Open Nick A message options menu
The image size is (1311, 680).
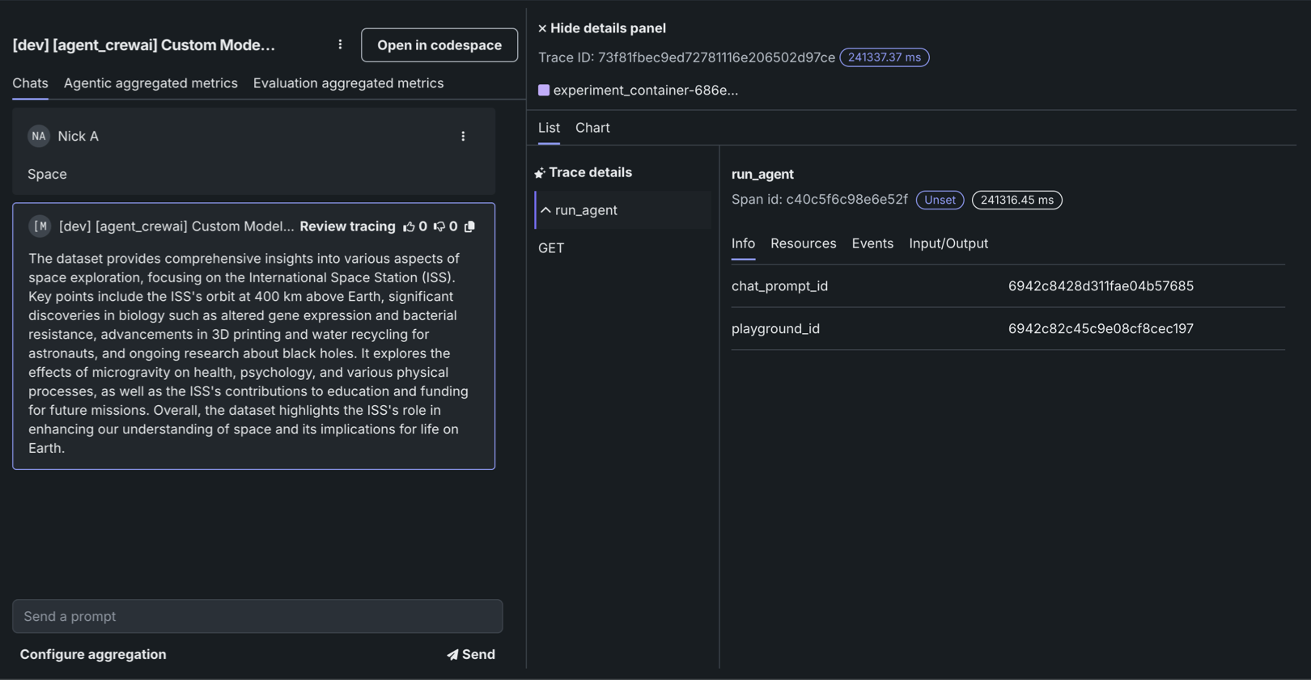463,137
